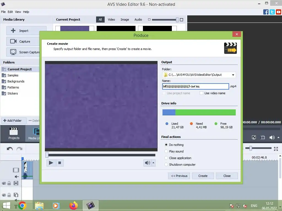282x211 pixels.
Task: Click the Capture button
Action: pos(23,41)
